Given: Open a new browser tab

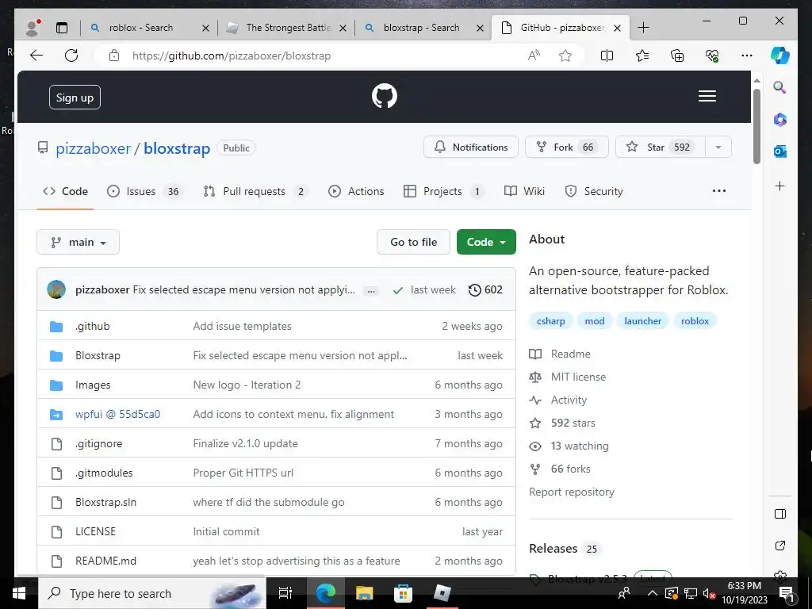Looking at the screenshot, I should tap(643, 28).
